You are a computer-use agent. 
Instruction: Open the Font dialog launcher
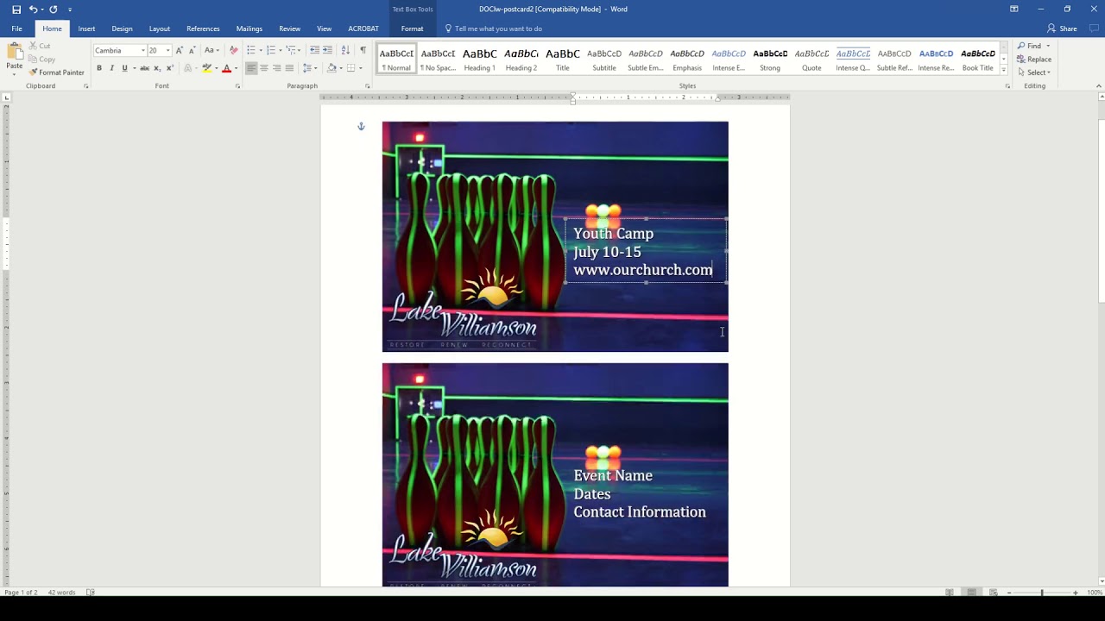(237, 86)
